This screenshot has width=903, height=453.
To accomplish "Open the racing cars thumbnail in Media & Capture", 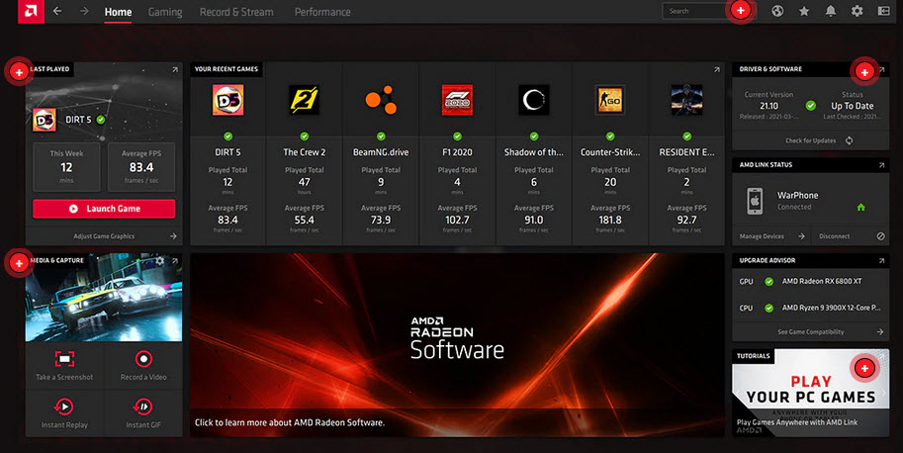I will point(104,297).
